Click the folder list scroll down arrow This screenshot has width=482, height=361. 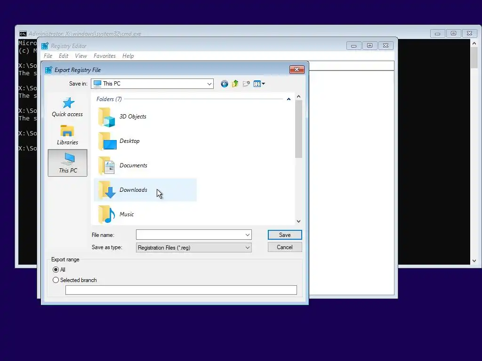point(298,221)
